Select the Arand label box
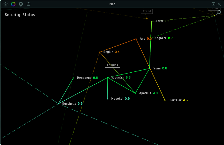Image resolution: width=224 pixels, height=145 pixels. pyautogui.click(x=147, y=11)
